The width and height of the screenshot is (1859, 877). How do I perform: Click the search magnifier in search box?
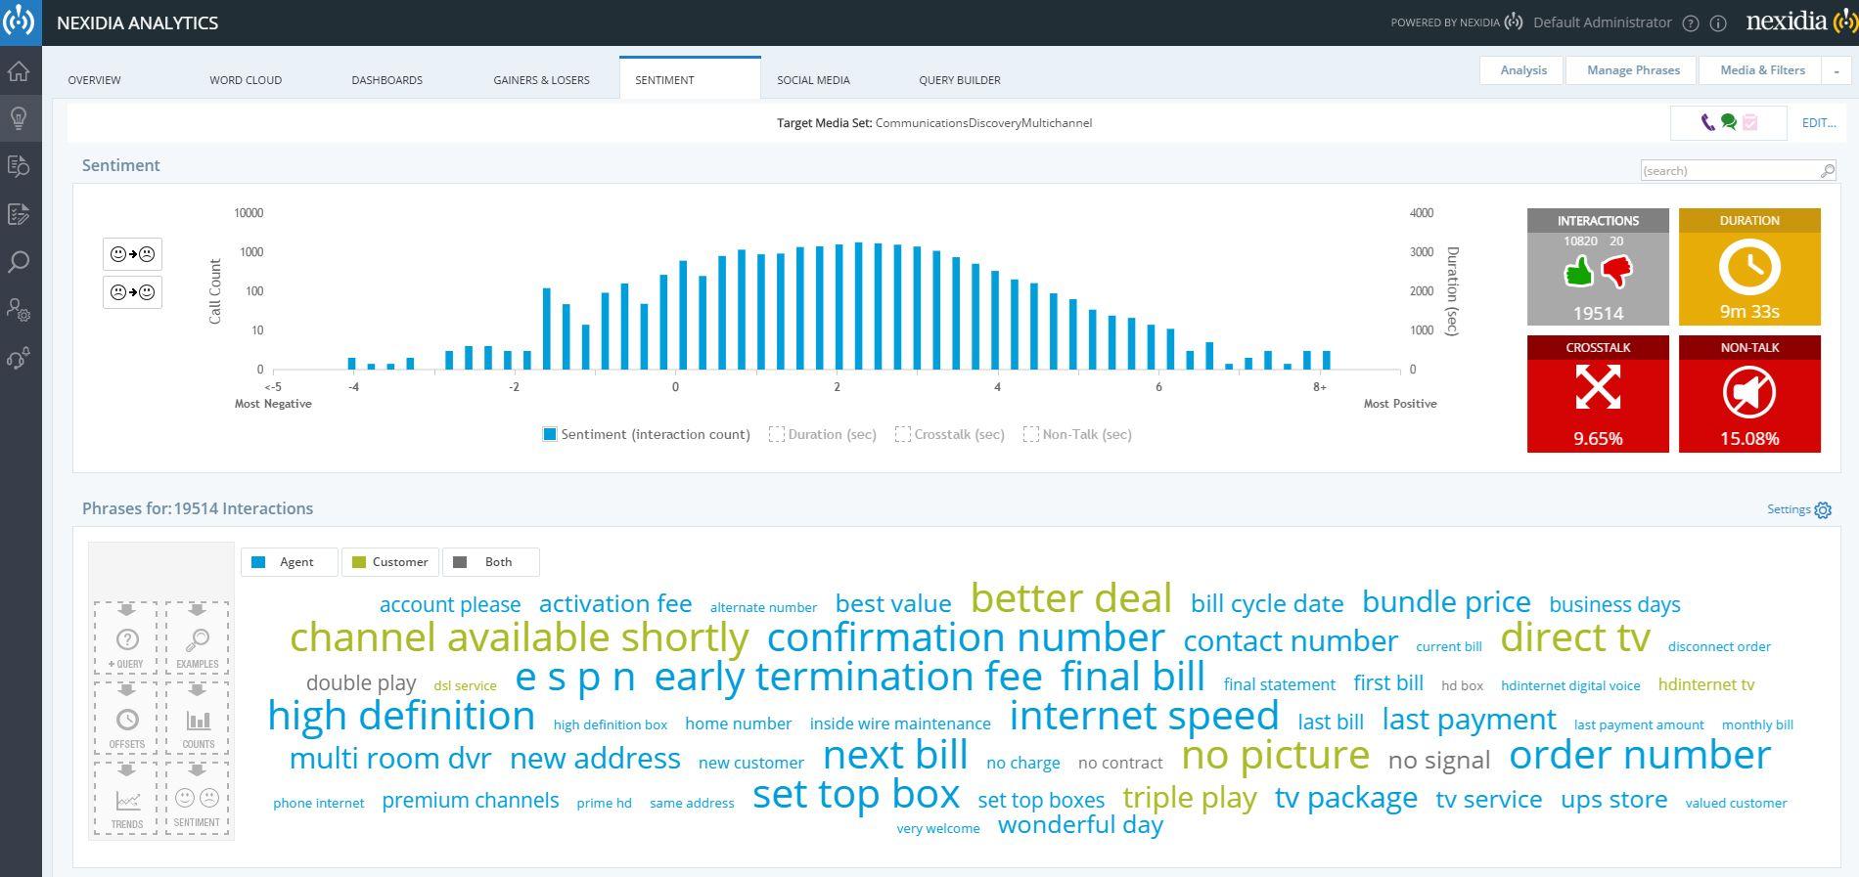coord(1827,171)
